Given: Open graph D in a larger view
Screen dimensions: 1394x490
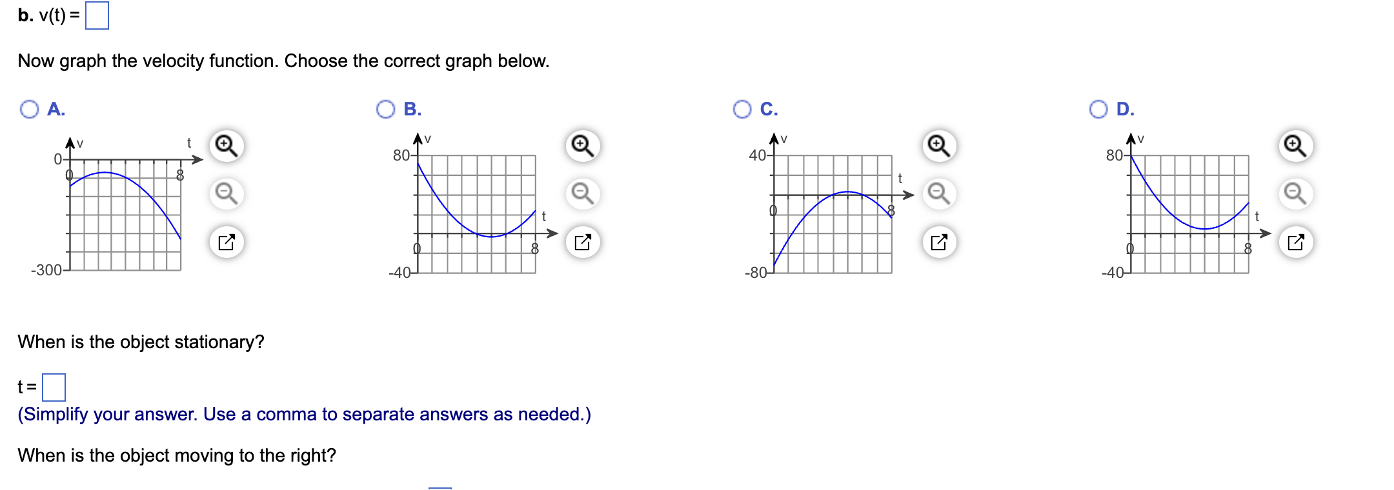Looking at the screenshot, I should coord(1294,240).
